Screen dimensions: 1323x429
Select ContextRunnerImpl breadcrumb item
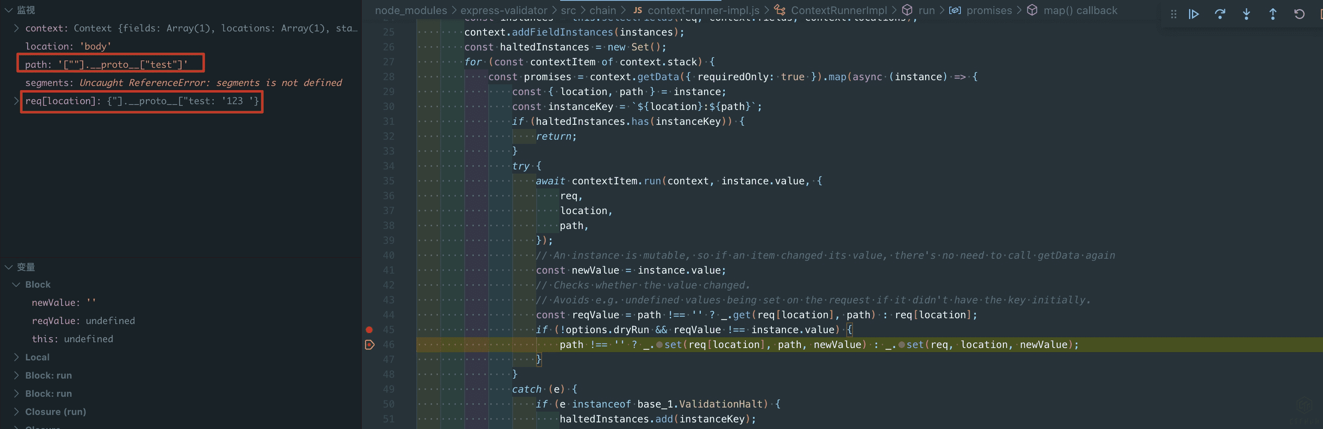point(838,10)
